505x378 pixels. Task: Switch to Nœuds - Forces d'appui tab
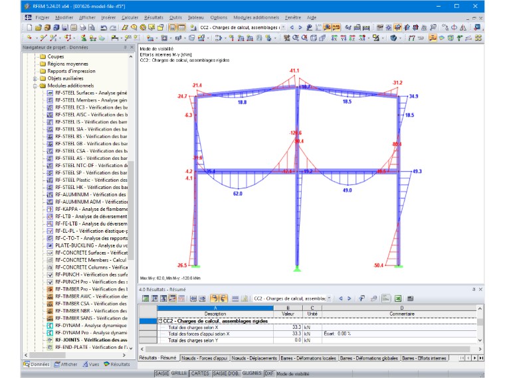[x=204, y=358]
